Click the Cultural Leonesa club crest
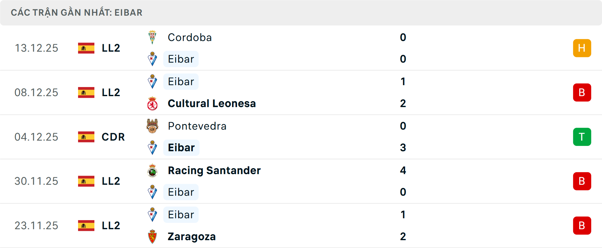The height and width of the screenshot is (248, 602). click(152, 104)
